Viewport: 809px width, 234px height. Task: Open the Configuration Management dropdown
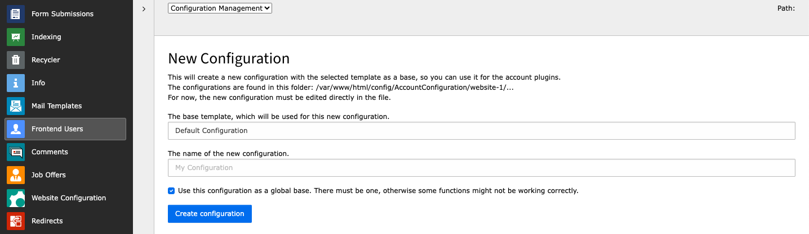[x=220, y=8]
